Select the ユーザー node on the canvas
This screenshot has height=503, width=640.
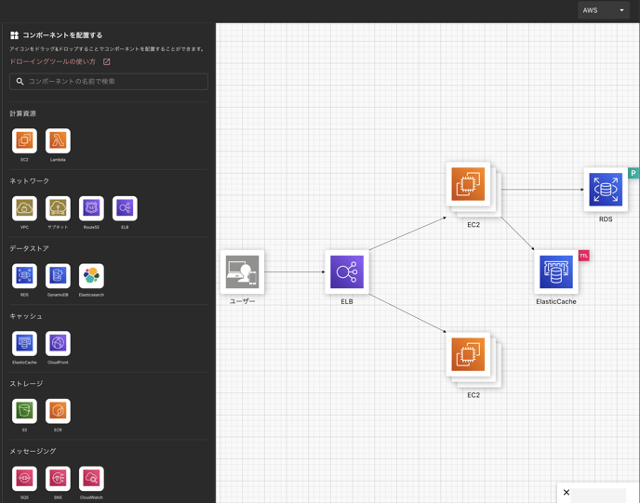coord(243,272)
